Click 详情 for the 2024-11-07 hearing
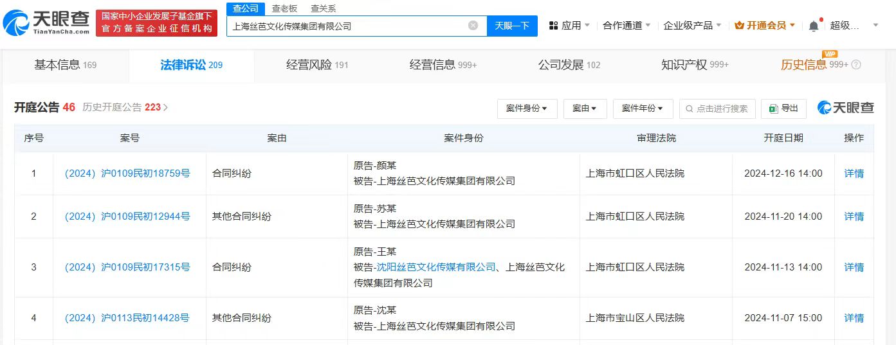The height and width of the screenshot is (345, 896). (854, 318)
